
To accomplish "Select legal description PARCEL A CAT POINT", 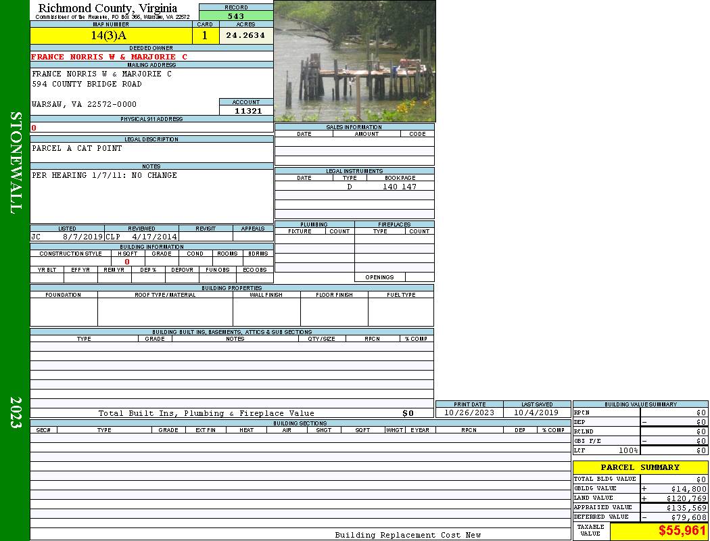I will [76, 148].
